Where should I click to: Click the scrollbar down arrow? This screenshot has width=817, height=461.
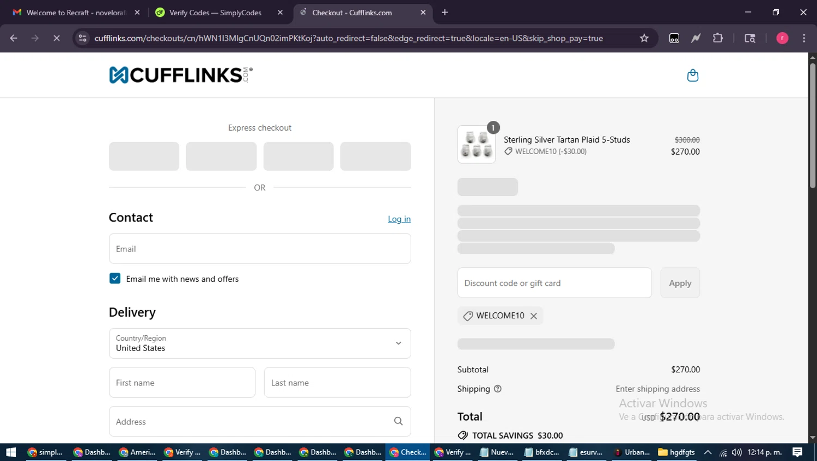812,438
